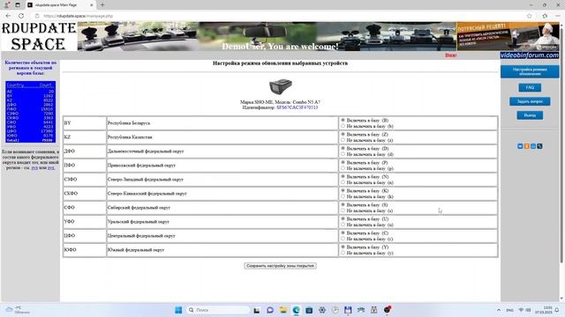Open the tab actions icon beside profile
This screenshot has height=317, width=565.
coord(18,5)
